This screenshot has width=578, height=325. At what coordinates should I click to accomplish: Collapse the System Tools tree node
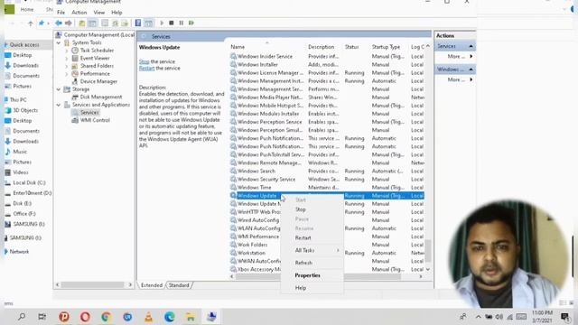59,42
